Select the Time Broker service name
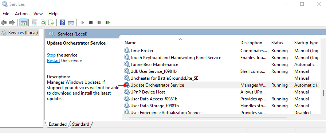Viewport: 326px width, 133px height. [142, 50]
